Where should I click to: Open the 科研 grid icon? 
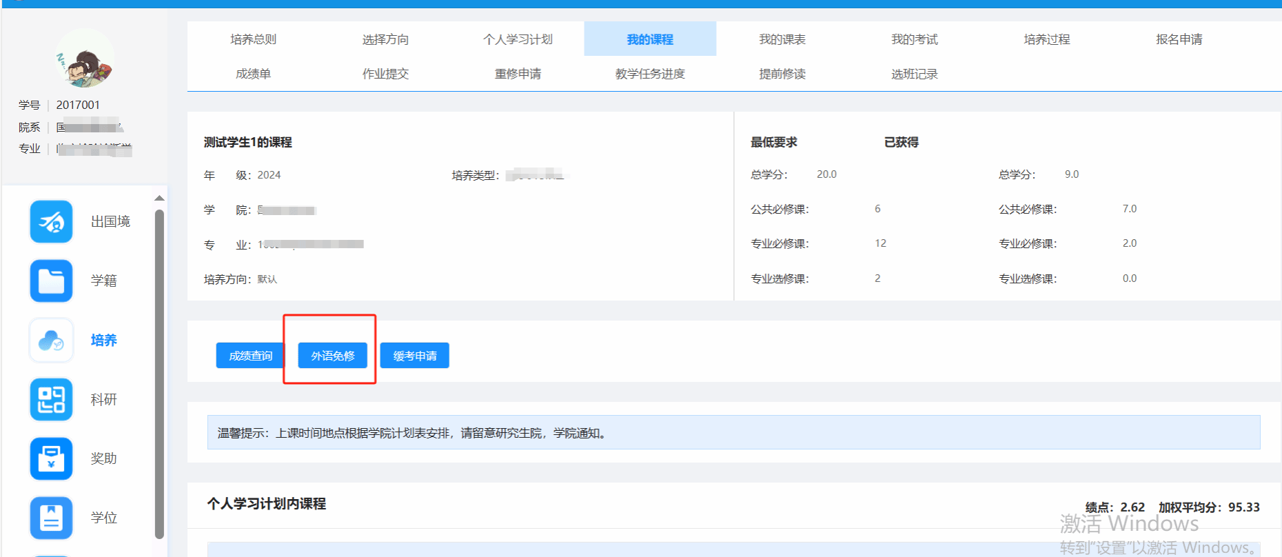click(x=51, y=399)
